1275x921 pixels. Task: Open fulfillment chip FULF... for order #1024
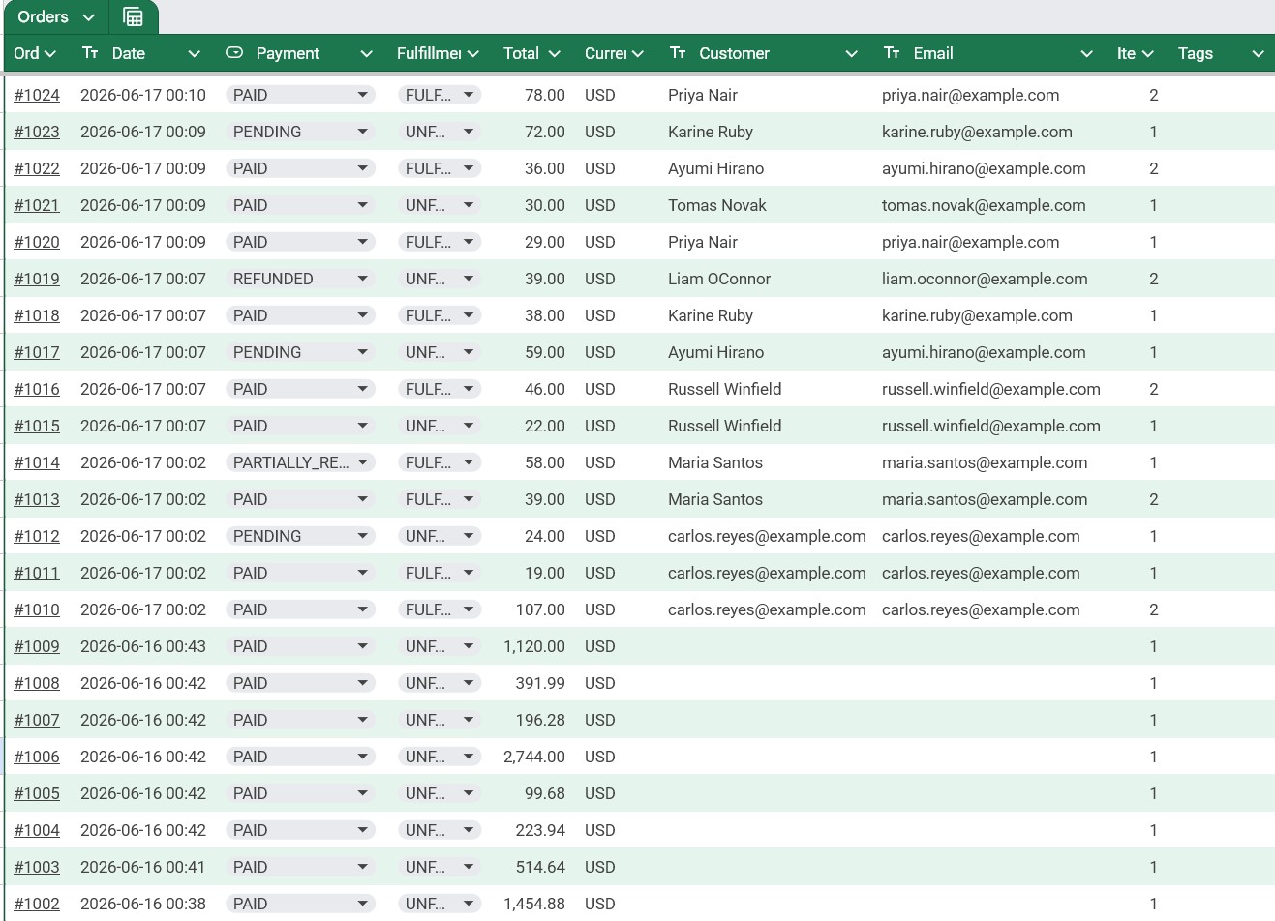tap(440, 95)
